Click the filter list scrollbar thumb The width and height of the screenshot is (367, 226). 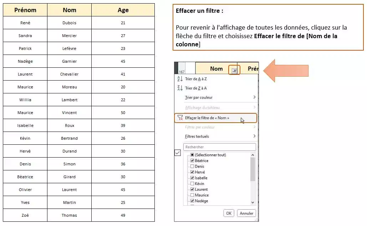[x=253, y=169]
